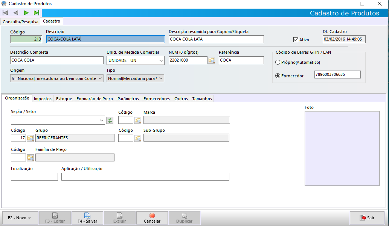This screenshot has width=389, height=226.
Task: Minimize the Cadastro de Produtos window
Action: click(345, 4)
